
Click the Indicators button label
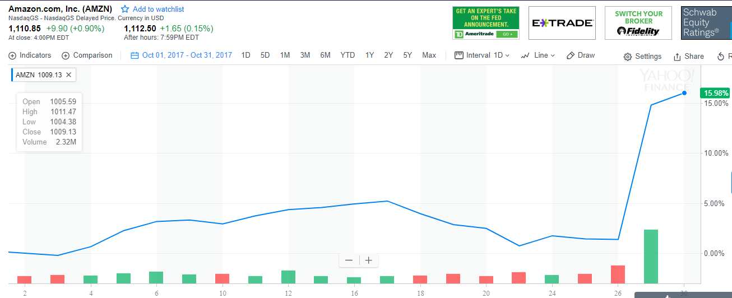pos(35,55)
